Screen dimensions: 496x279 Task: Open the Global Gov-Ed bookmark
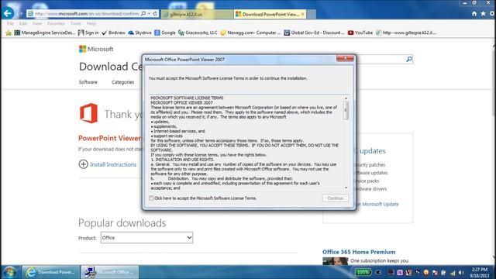coord(314,33)
